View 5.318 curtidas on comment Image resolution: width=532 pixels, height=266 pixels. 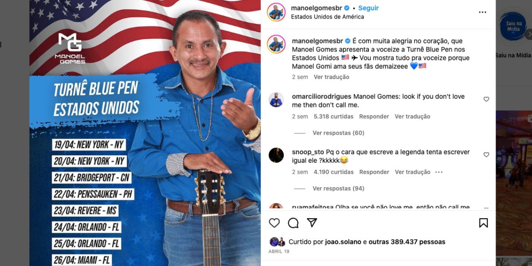point(333,117)
